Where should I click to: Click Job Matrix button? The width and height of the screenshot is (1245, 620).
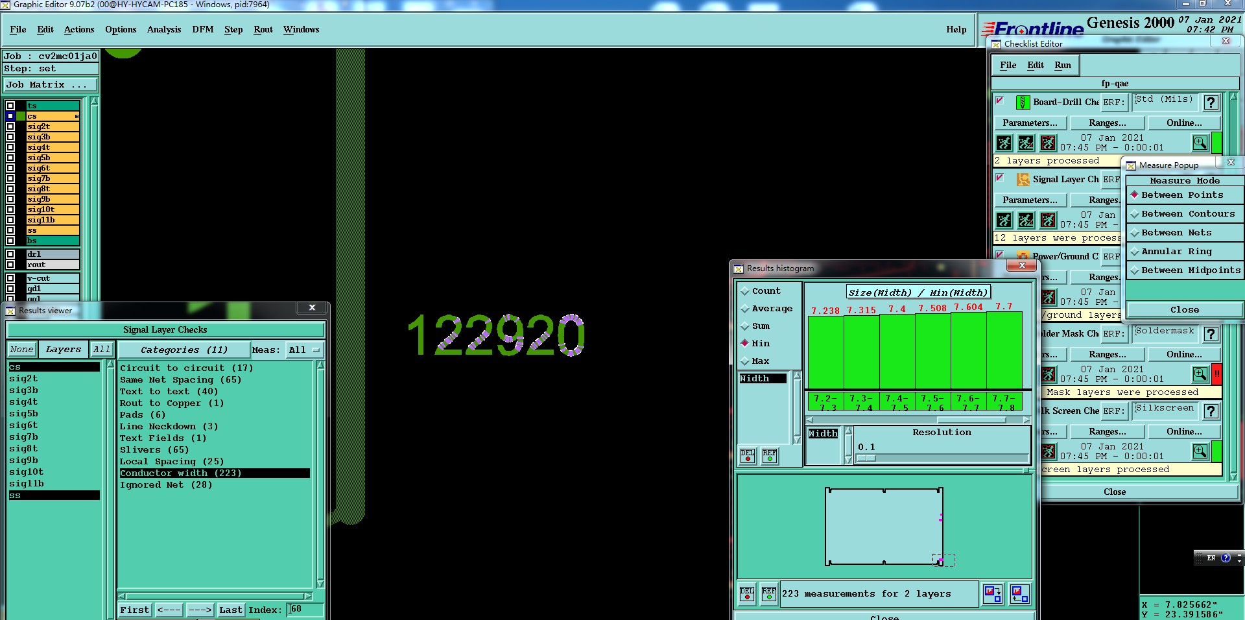[x=50, y=85]
